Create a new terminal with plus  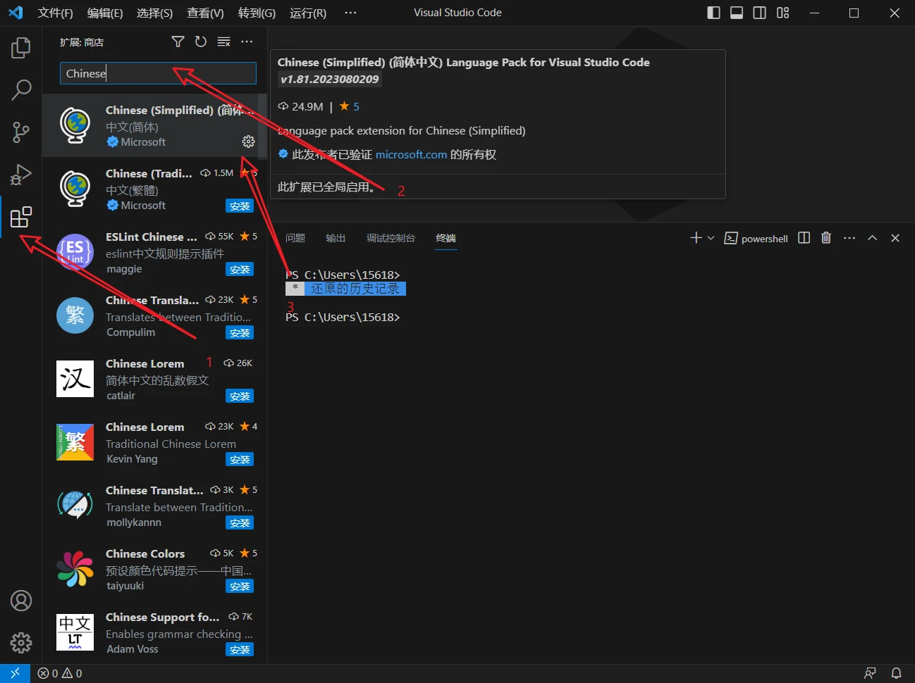pos(696,238)
